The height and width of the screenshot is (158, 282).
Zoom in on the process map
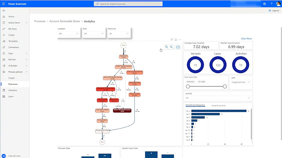coord(167,47)
